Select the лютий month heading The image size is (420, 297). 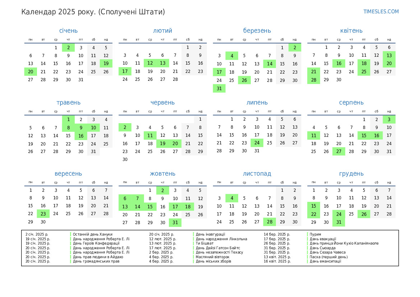pyautogui.click(x=162, y=31)
